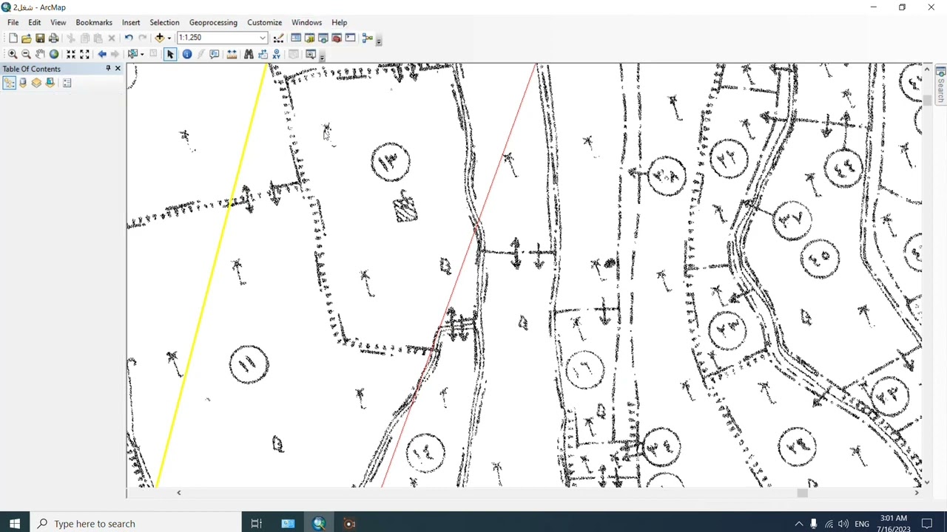Click vertical scrollbar up arrow
Screen dimensions: 947x532
click(927, 69)
